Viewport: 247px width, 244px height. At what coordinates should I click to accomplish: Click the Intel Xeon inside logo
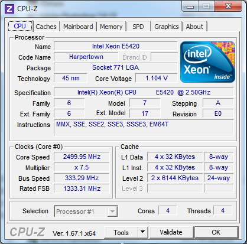tap(207, 62)
